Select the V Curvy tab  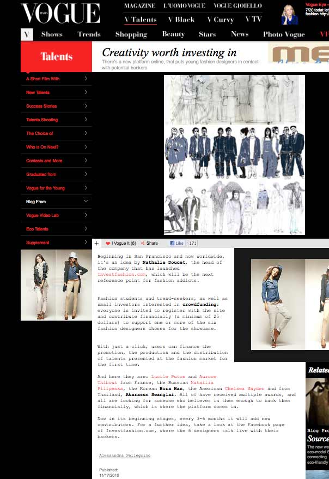pyautogui.click(x=220, y=20)
